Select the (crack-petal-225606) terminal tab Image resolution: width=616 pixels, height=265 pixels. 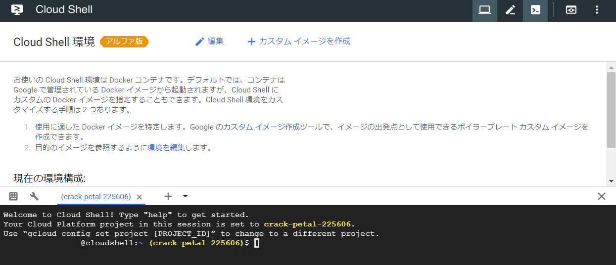pos(96,197)
